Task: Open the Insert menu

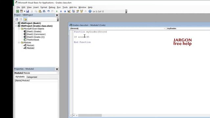Action: 36,7
